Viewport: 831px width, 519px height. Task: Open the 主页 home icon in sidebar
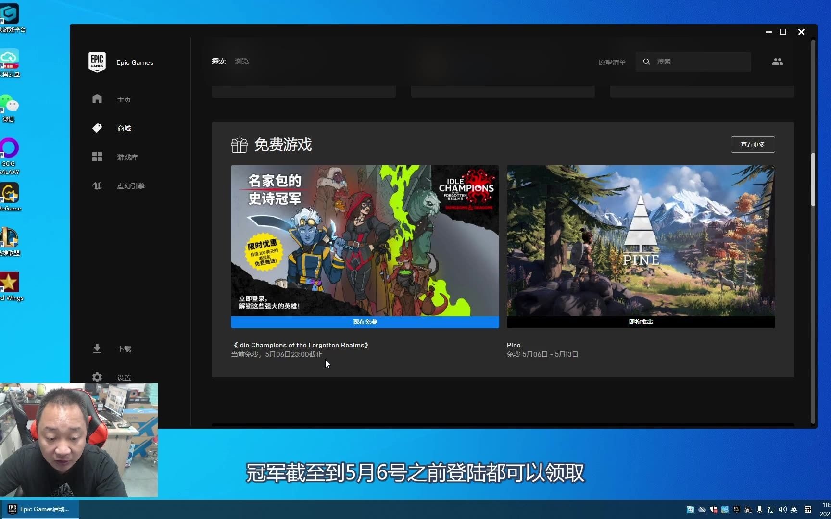click(97, 99)
